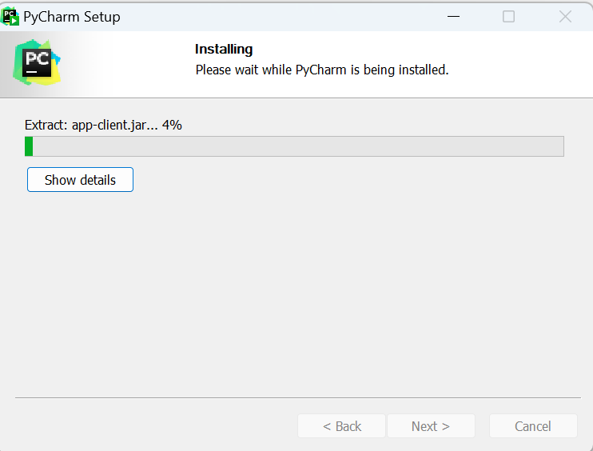Click the green filled segment of the progress bar
The width and height of the screenshot is (593, 451).
point(29,146)
